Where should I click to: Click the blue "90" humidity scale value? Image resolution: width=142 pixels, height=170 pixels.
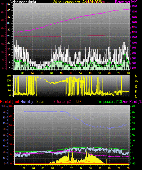pos(4,112)
